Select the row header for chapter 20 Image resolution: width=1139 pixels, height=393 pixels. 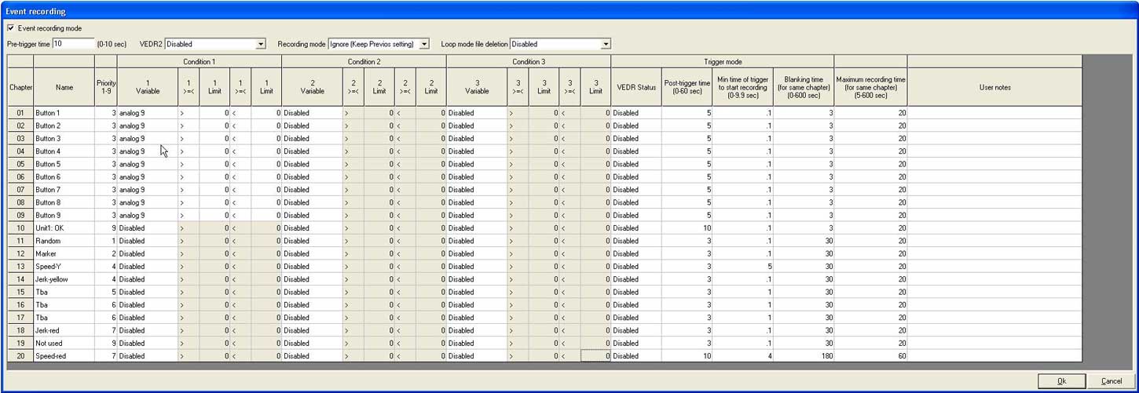(20, 356)
